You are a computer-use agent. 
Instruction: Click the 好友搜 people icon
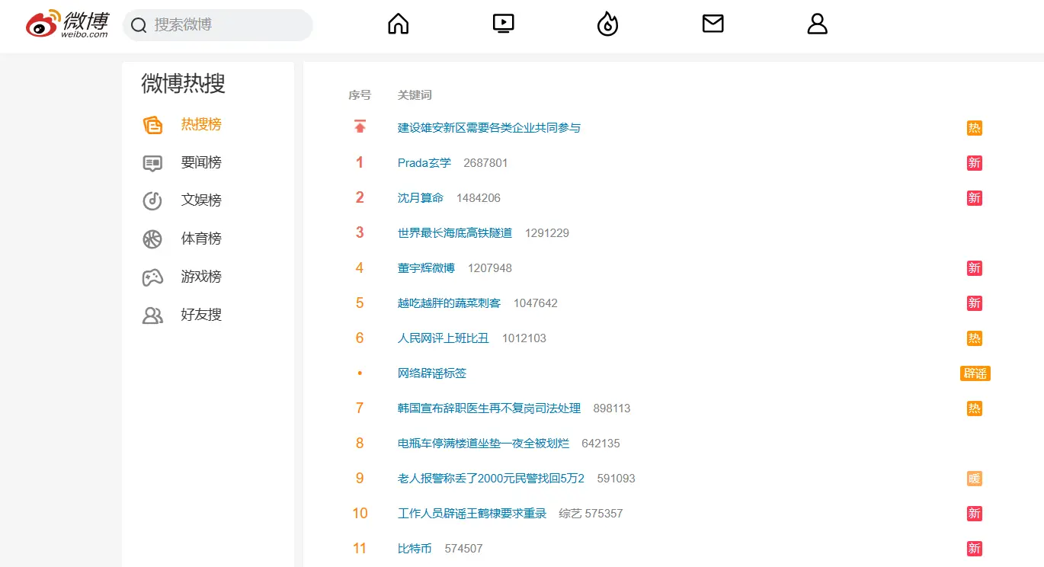153,315
